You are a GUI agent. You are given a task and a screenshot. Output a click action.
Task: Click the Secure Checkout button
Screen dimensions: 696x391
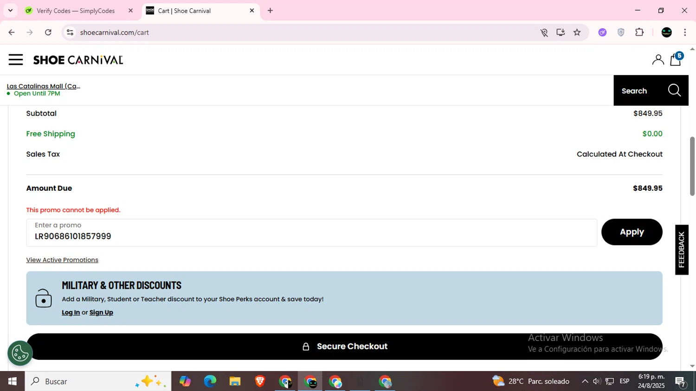point(344,346)
